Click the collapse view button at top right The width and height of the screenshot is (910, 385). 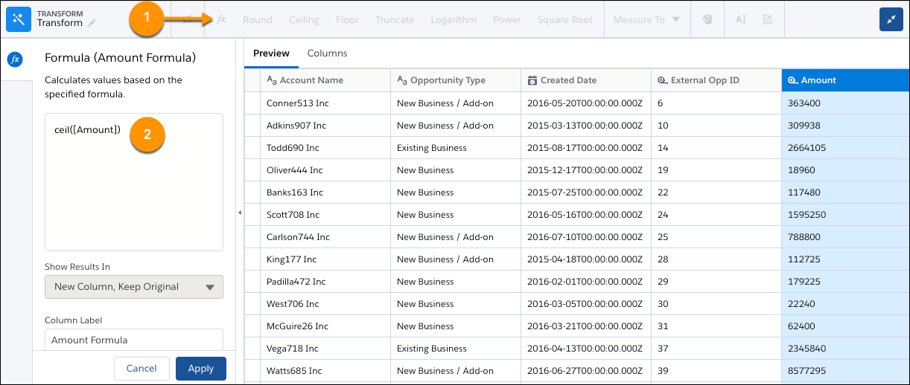[x=891, y=19]
